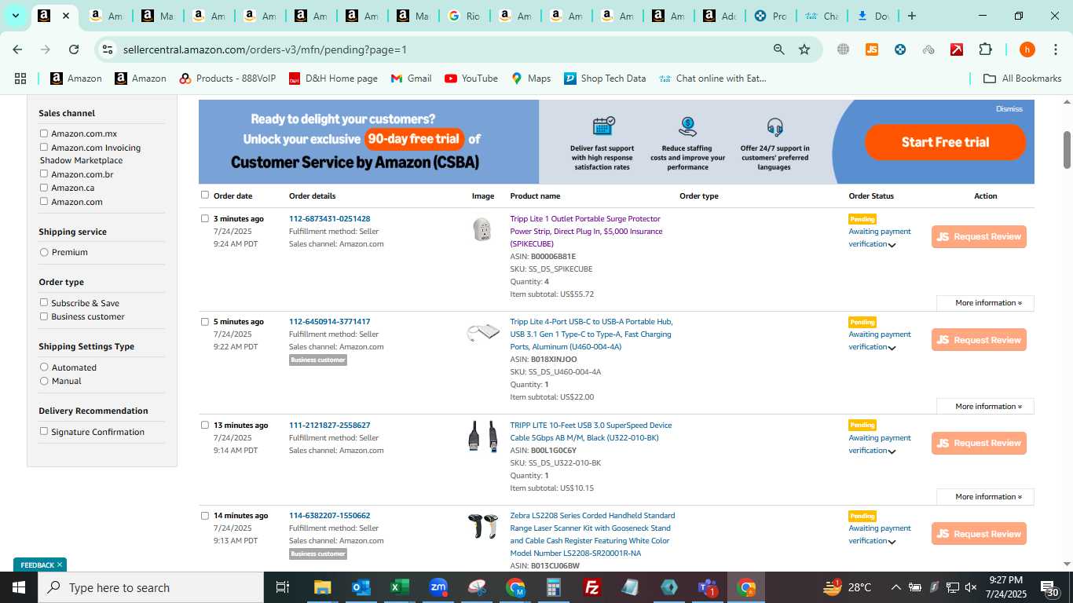Expand status arrow for order 112-6873431-0251428
Viewport: 1073px width, 603px height.
[892, 245]
